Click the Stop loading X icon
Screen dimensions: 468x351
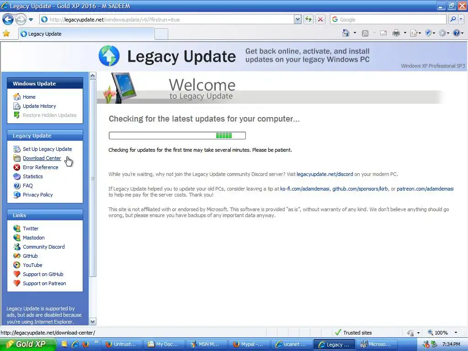tap(320, 20)
